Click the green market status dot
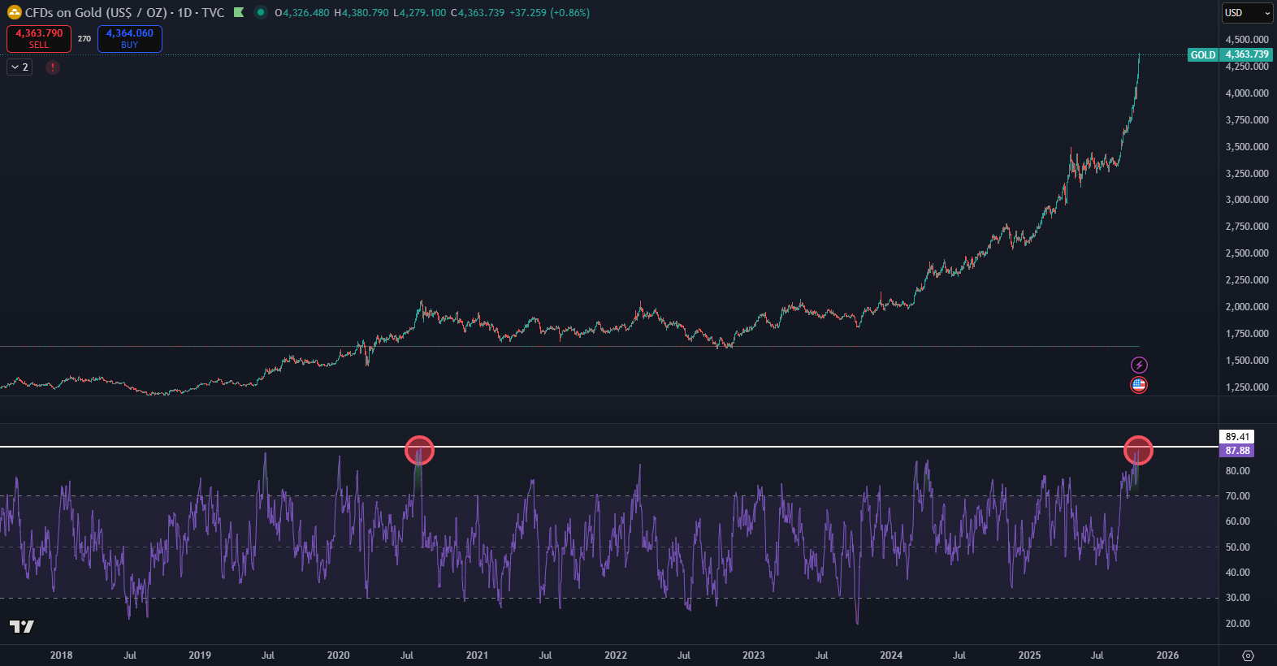 tap(260, 12)
